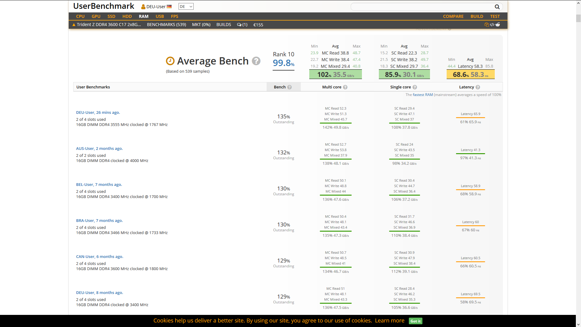Viewport: 581px width, 327px height.
Task: Click the embed code icon
Action: pos(492,25)
